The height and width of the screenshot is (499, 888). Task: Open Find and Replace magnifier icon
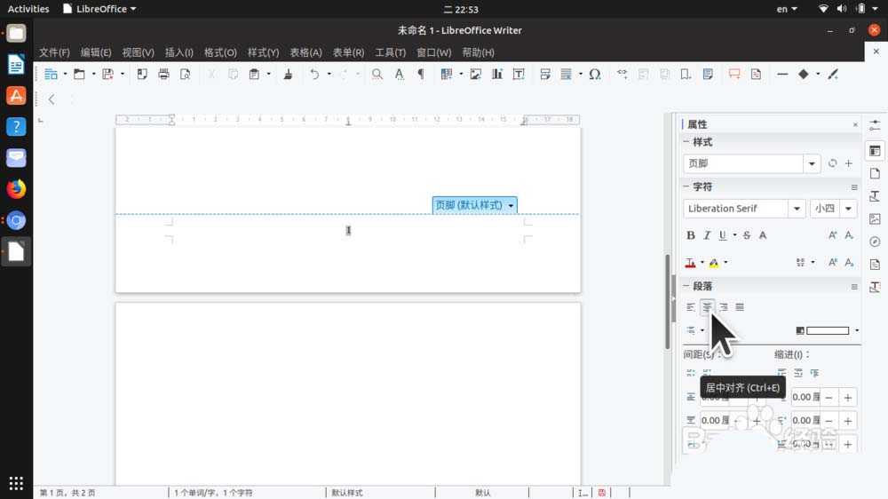(377, 75)
